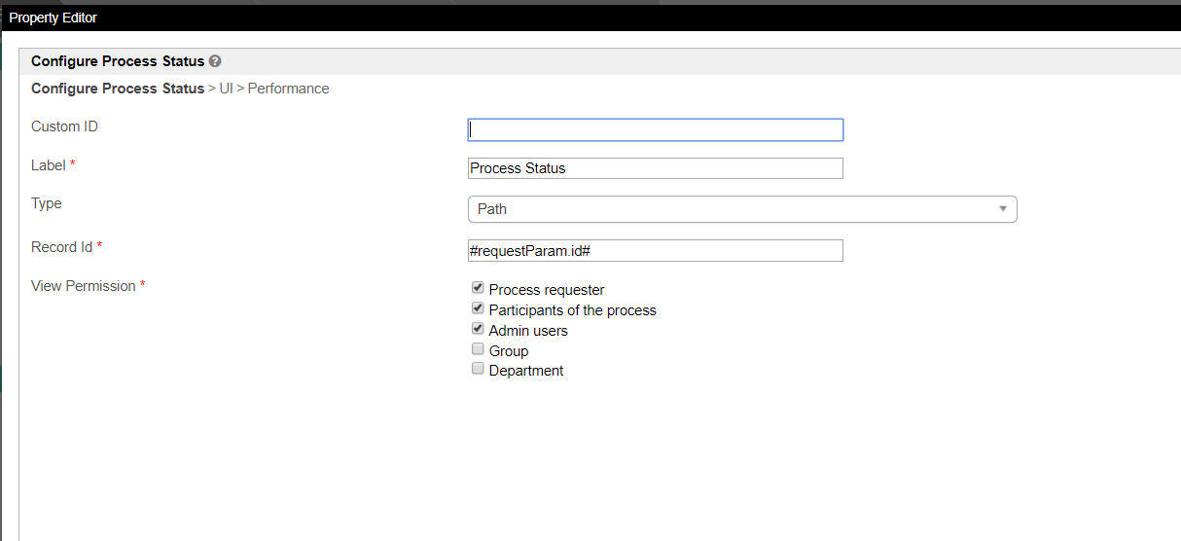Uncheck Participants of the process

pos(478,308)
